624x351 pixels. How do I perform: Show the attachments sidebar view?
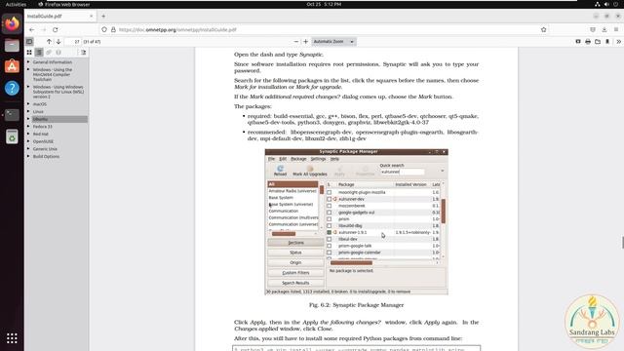click(49, 52)
